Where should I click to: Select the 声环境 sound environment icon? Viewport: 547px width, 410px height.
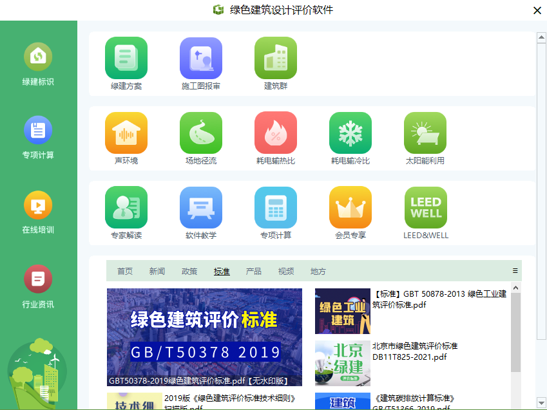coord(126,133)
